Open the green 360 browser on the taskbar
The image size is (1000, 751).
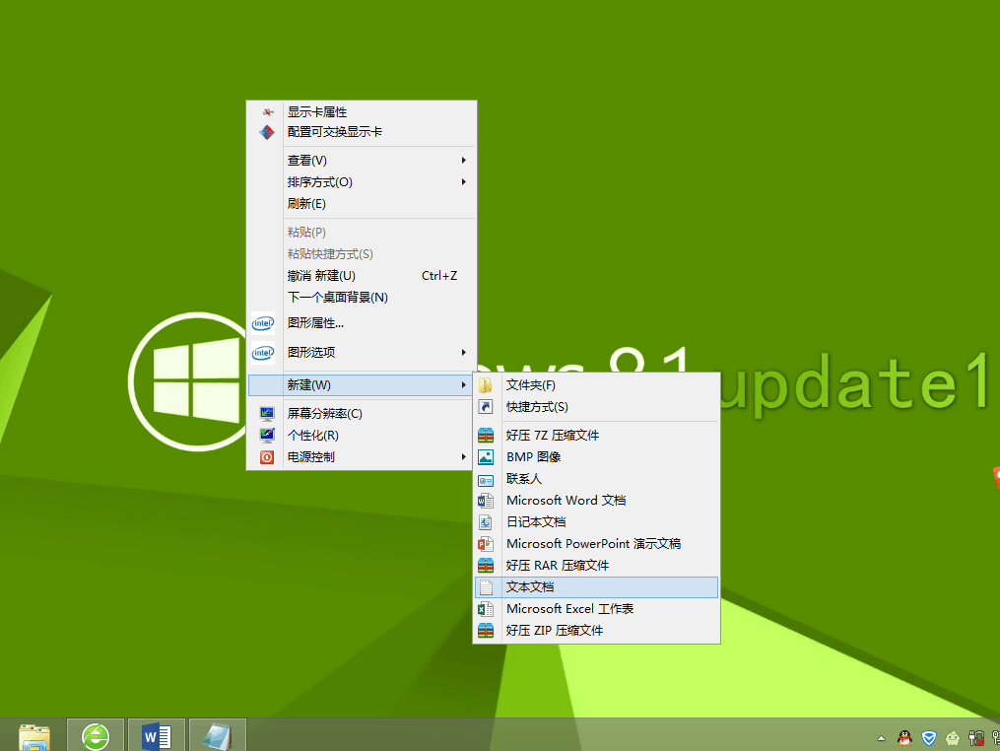click(96, 735)
